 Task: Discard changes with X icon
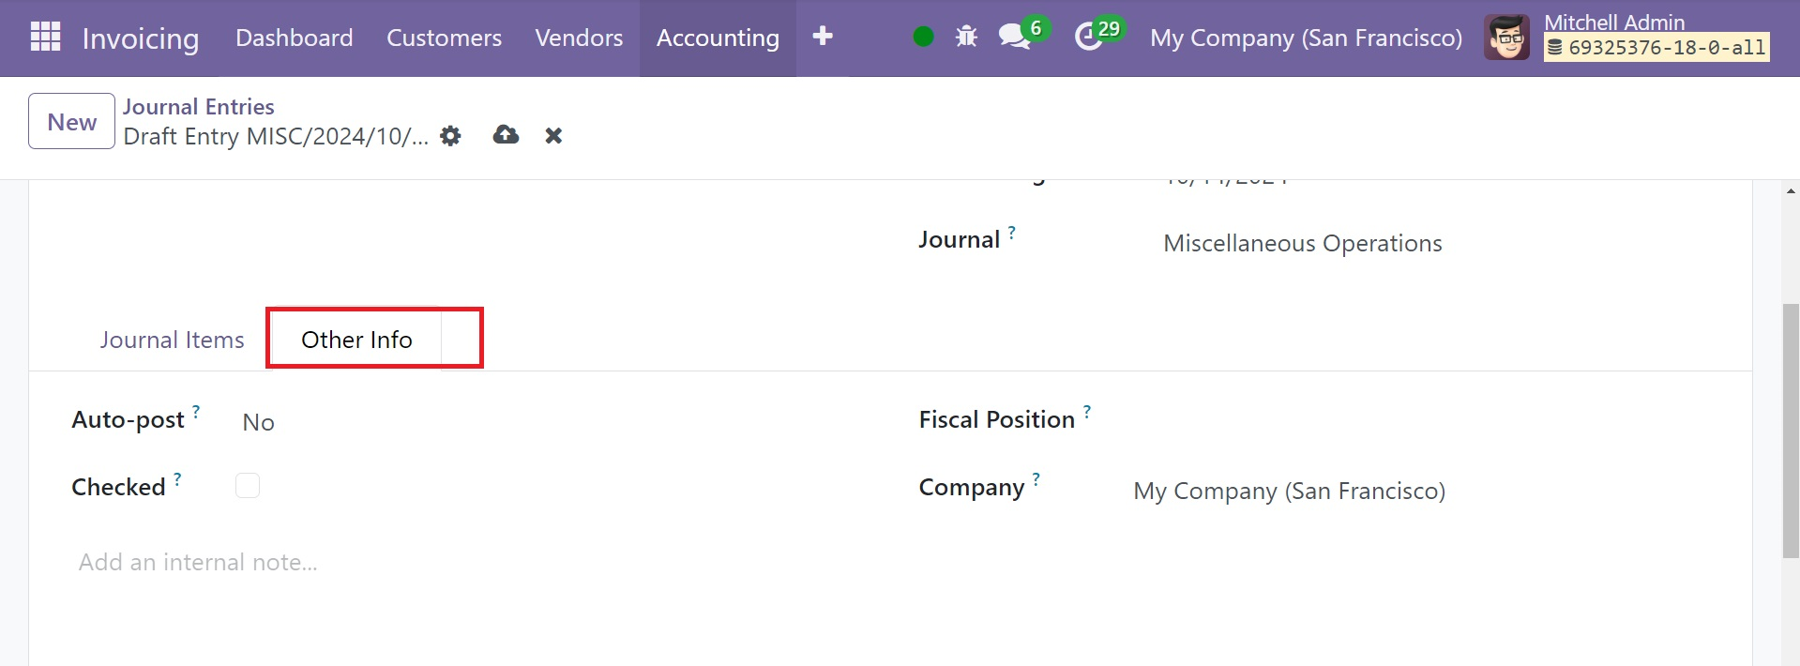553,136
